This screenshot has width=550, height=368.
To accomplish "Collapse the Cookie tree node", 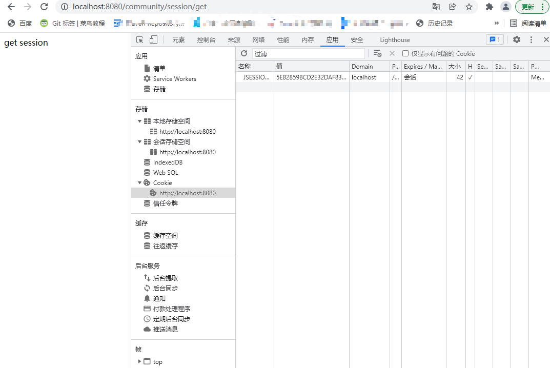I will (139, 182).
